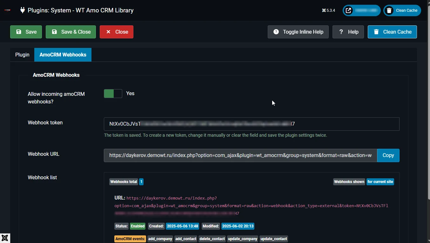Copy the webhook URL

pos(388,155)
